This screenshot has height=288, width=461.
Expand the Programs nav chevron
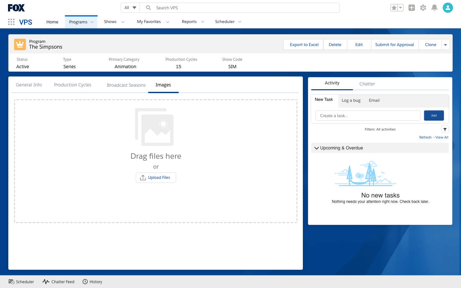pos(92,22)
